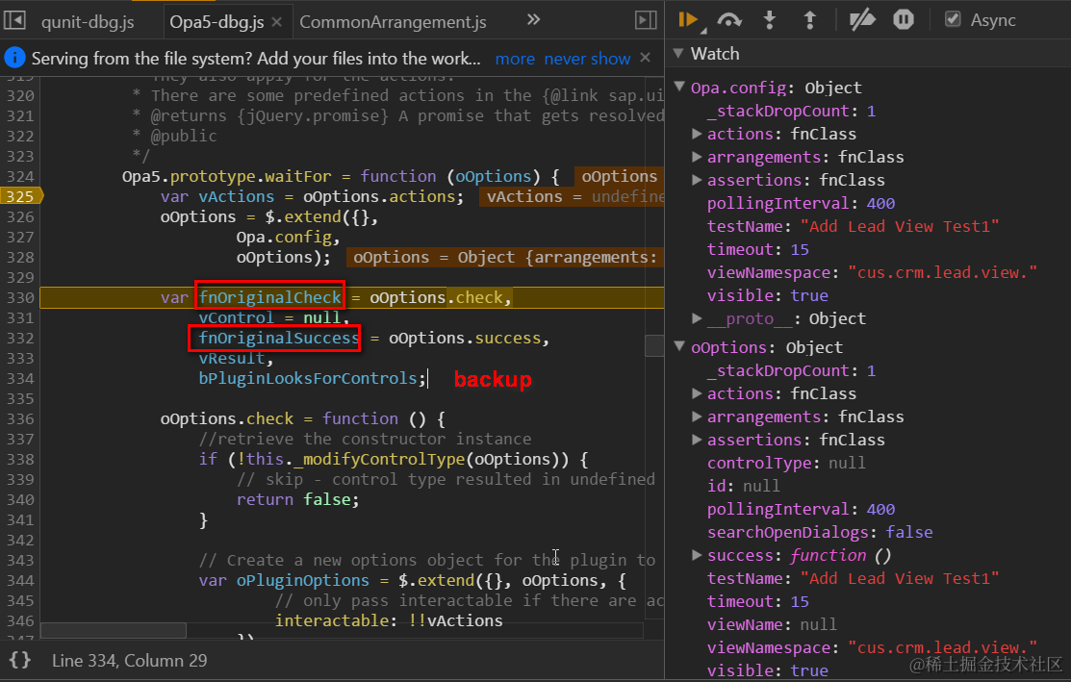Select viewNamespace value under Opa.config

tap(943, 273)
